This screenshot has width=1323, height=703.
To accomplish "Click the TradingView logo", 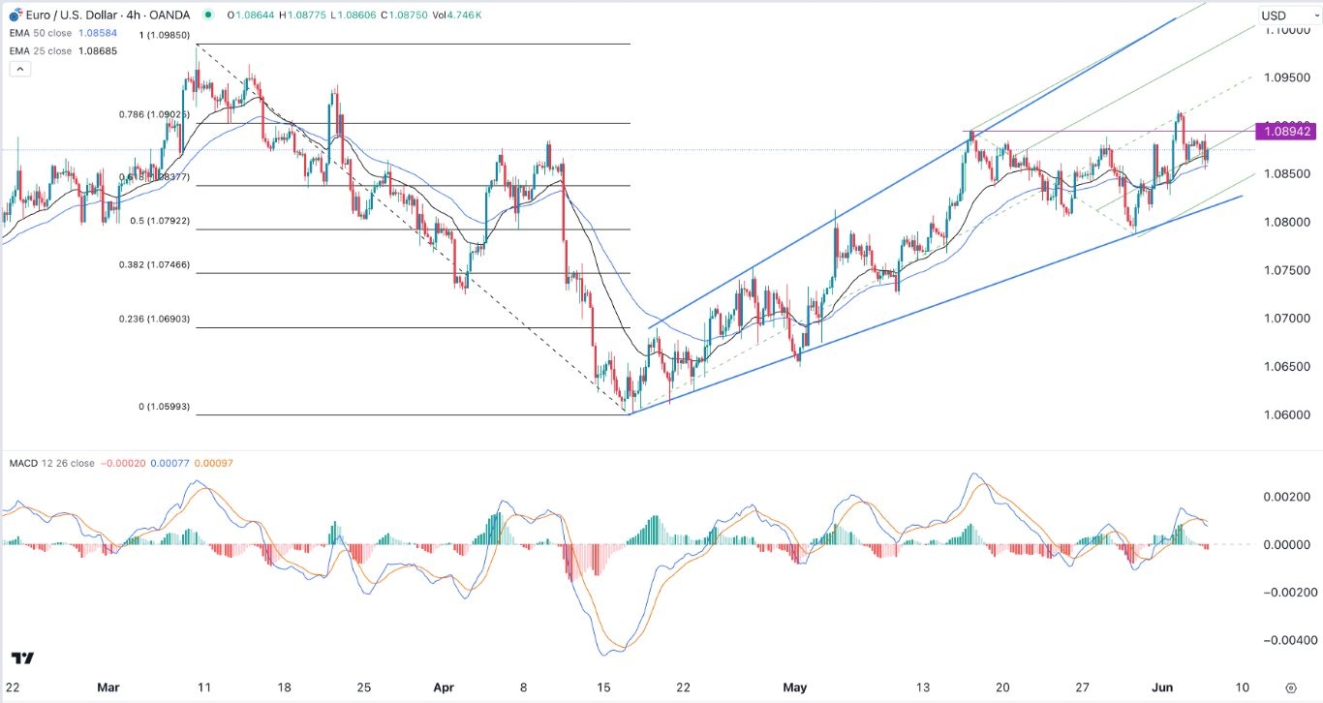I will tap(20, 657).
